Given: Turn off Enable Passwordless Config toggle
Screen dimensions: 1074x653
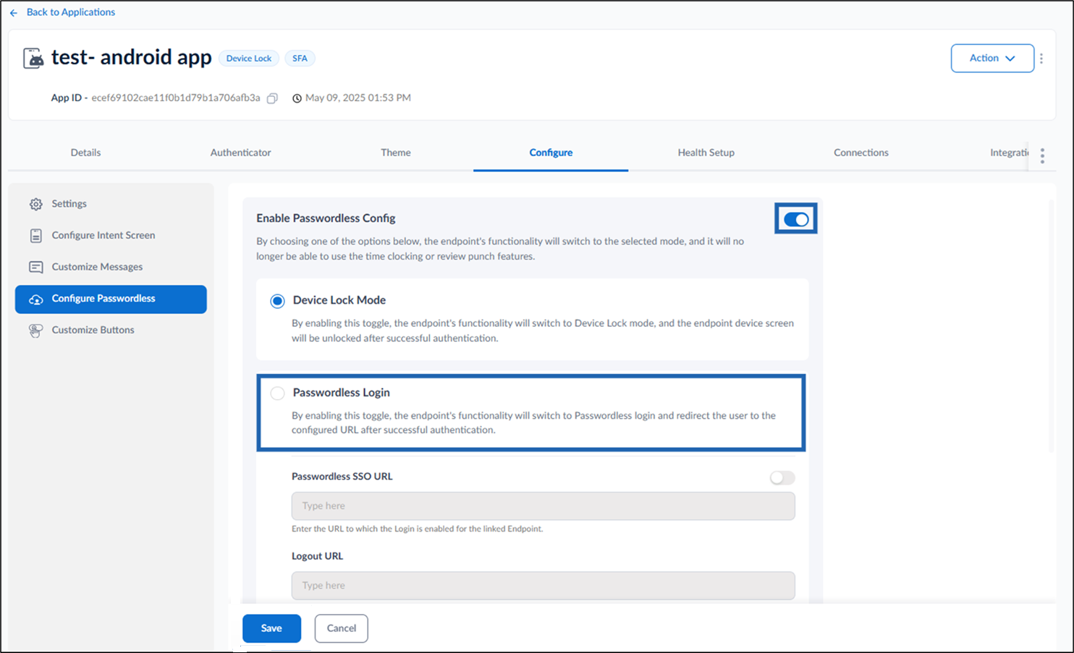Looking at the screenshot, I should (796, 219).
